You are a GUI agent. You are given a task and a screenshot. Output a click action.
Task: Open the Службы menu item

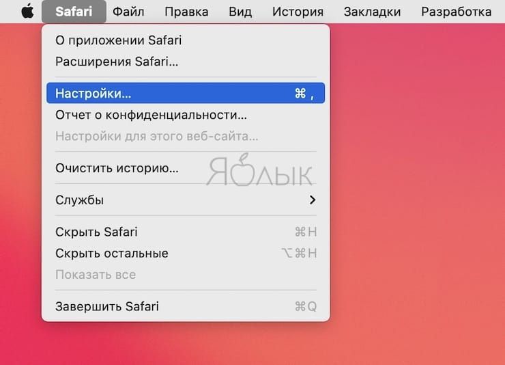(x=186, y=200)
